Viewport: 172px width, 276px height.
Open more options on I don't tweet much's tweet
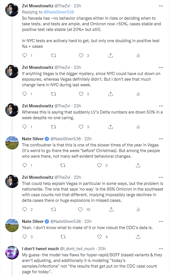[161, 249]
